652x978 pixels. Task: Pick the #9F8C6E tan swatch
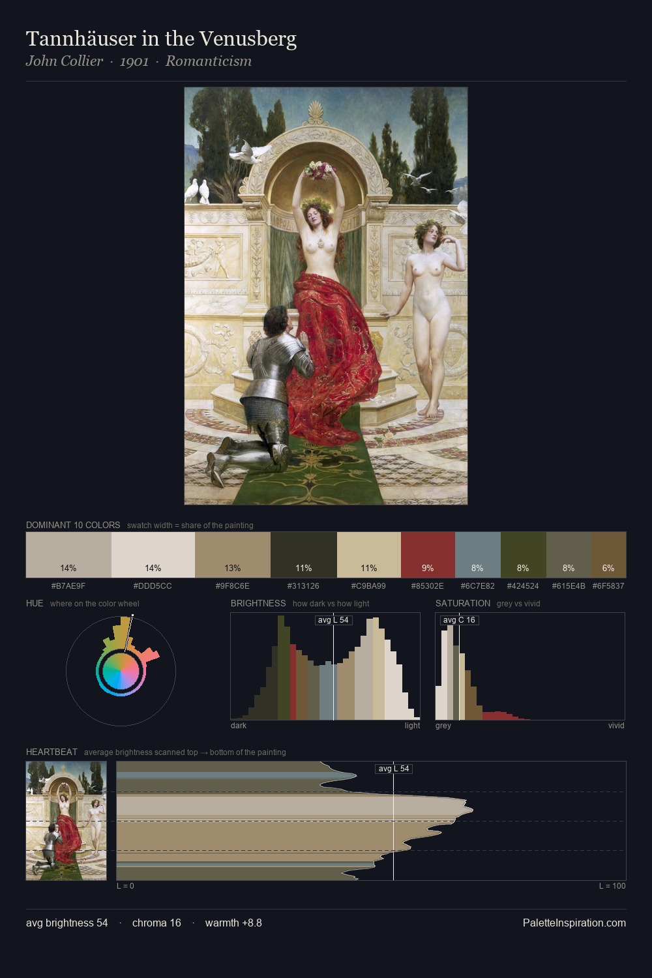coord(233,555)
